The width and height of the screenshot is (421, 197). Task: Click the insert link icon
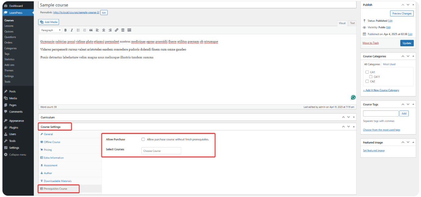tap(116, 30)
